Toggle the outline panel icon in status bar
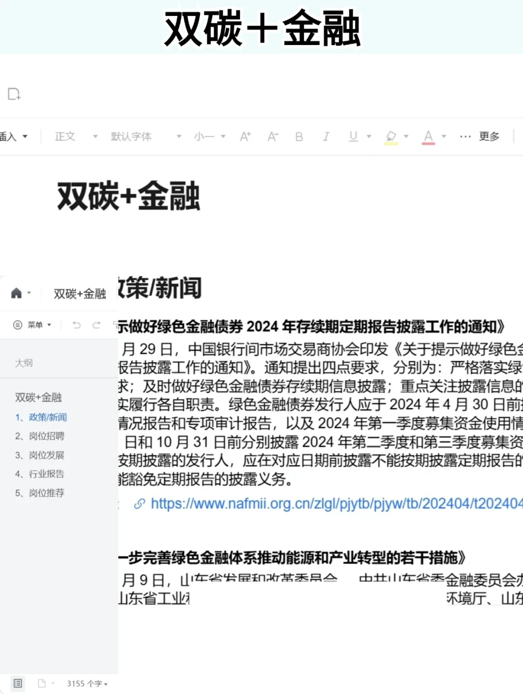 click(18, 683)
